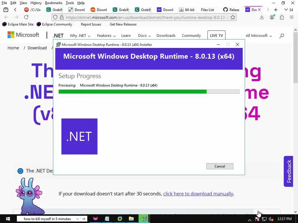Click the site lock padlock icon
The image size is (298, 223).
click(x=62, y=17)
